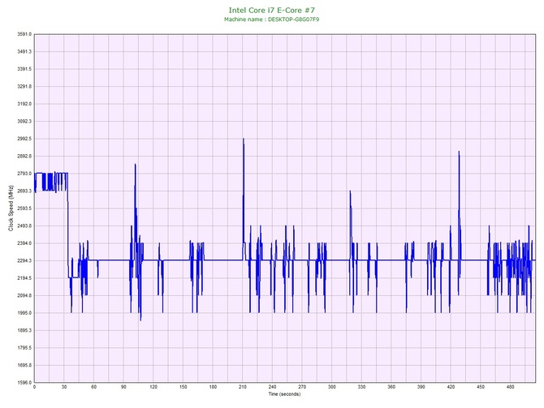Click the 60 seconds x-axis tick label

93,387
